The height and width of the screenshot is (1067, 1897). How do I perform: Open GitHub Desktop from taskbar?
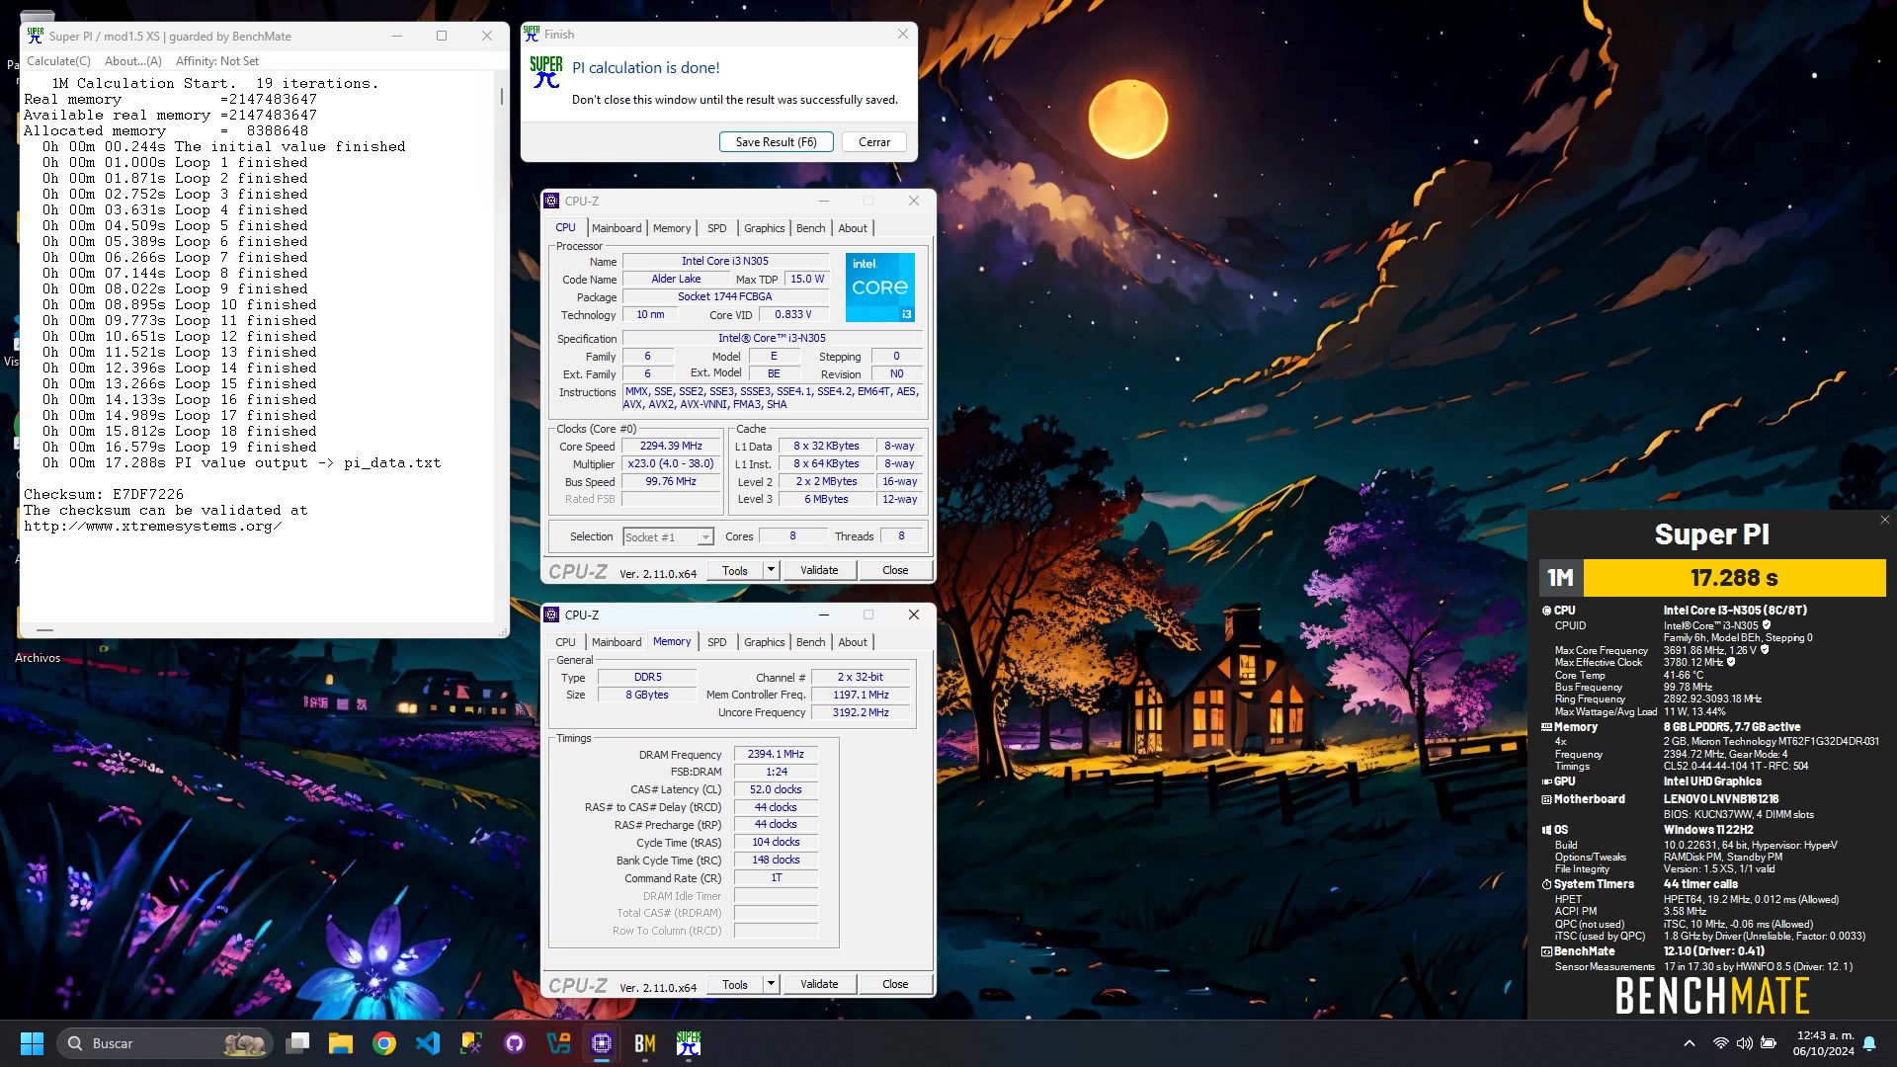515,1043
